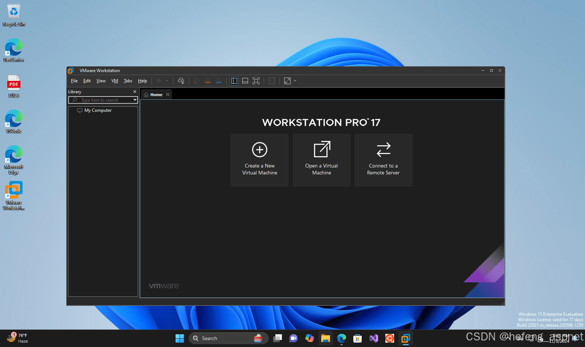Open the VM menu
Screen dimensions: 585x347
[114, 80]
